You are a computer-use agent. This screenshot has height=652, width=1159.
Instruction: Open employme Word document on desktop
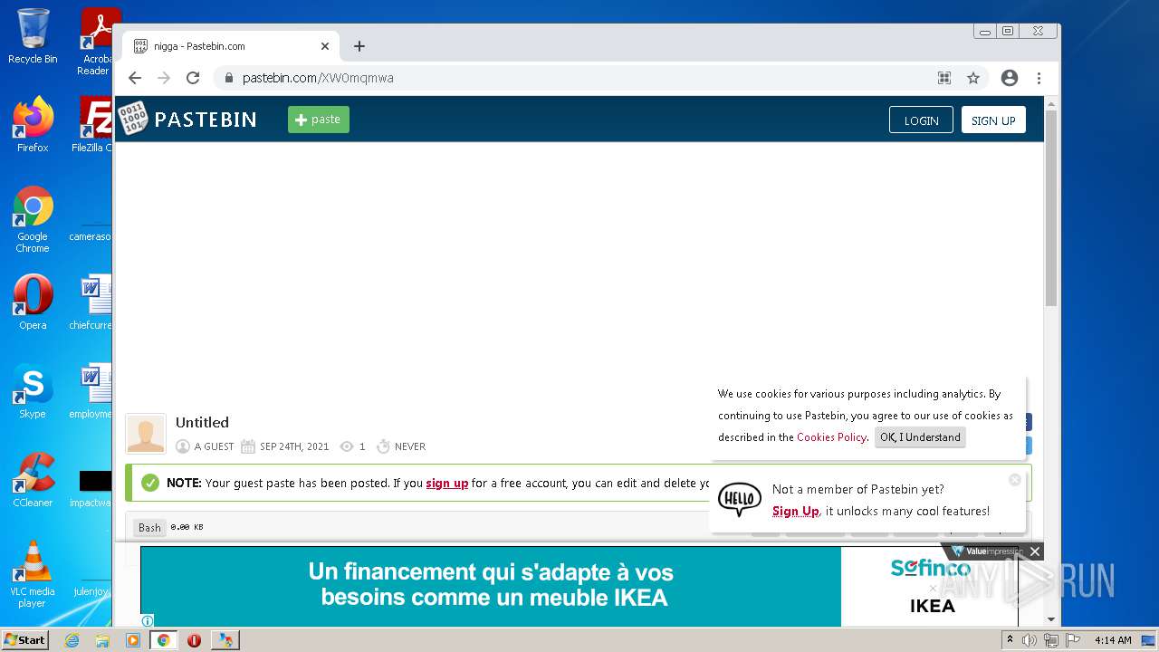tap(92, 391)
